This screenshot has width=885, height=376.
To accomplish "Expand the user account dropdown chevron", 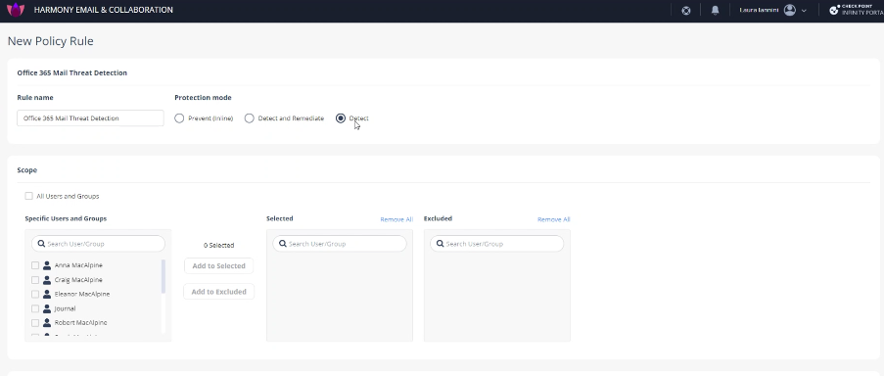I will click(x=804, y=11).
